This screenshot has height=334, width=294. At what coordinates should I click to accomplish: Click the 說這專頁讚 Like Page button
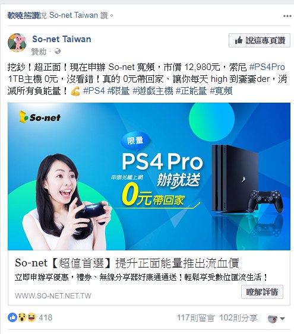click(260, 40)
